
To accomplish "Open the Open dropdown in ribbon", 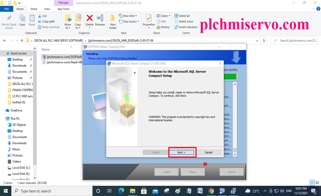I will tap(163, 16).
